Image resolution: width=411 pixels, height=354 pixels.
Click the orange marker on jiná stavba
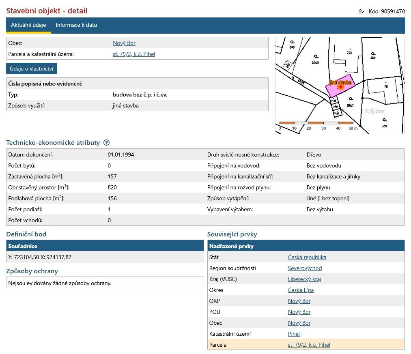[341, 87]
